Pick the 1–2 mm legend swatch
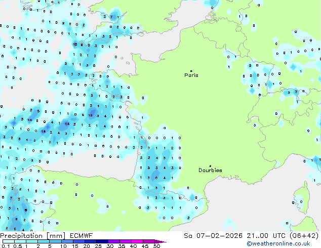The image size is (321, 248). pyautogui.click(x=32, y=241)
